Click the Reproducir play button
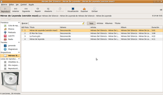Viewport: 163px width, 95px height. click(5, 10)
